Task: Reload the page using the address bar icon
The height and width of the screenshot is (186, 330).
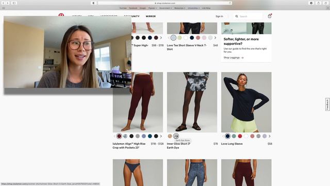Action: pyautogui.click(x=230, y=3)
